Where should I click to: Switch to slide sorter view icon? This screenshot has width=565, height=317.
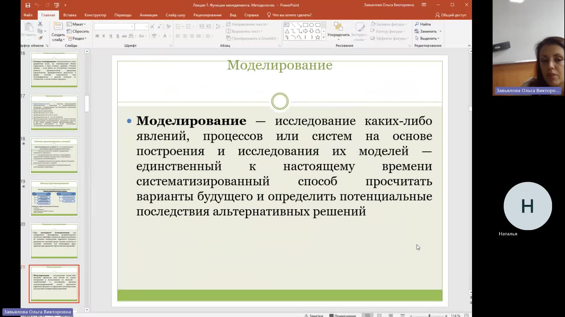tap(379, 316)
